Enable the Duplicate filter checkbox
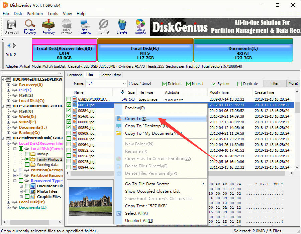The width and height of the screenshot is (301, 234). 239,84
